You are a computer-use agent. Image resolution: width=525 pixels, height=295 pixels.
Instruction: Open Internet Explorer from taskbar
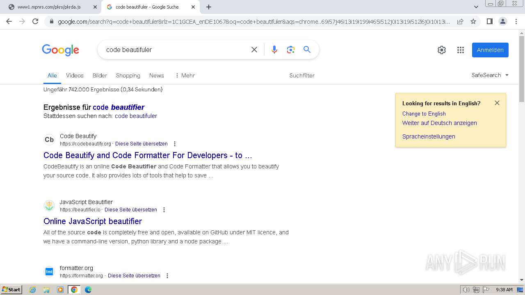pos(33,290)
